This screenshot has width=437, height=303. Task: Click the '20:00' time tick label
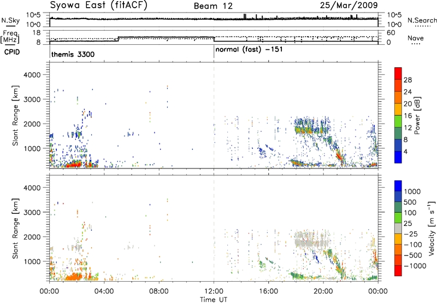tap(323, 292)
